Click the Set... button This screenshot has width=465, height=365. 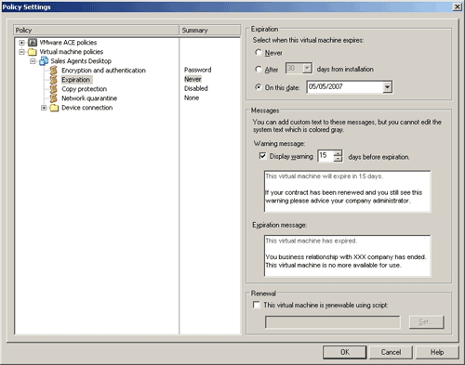427,322
